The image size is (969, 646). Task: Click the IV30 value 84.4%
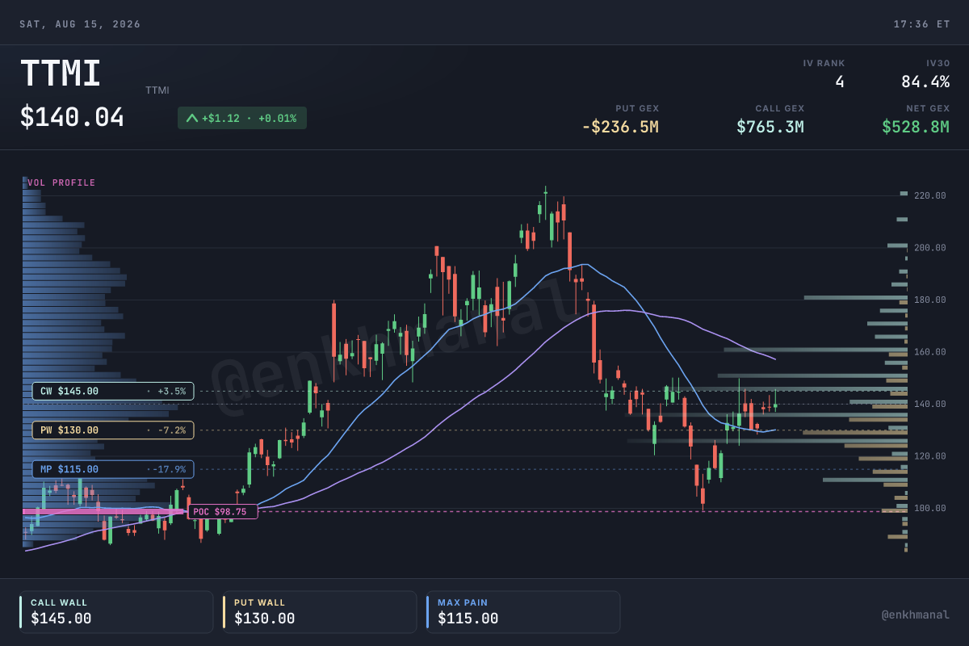pos(925,82)
